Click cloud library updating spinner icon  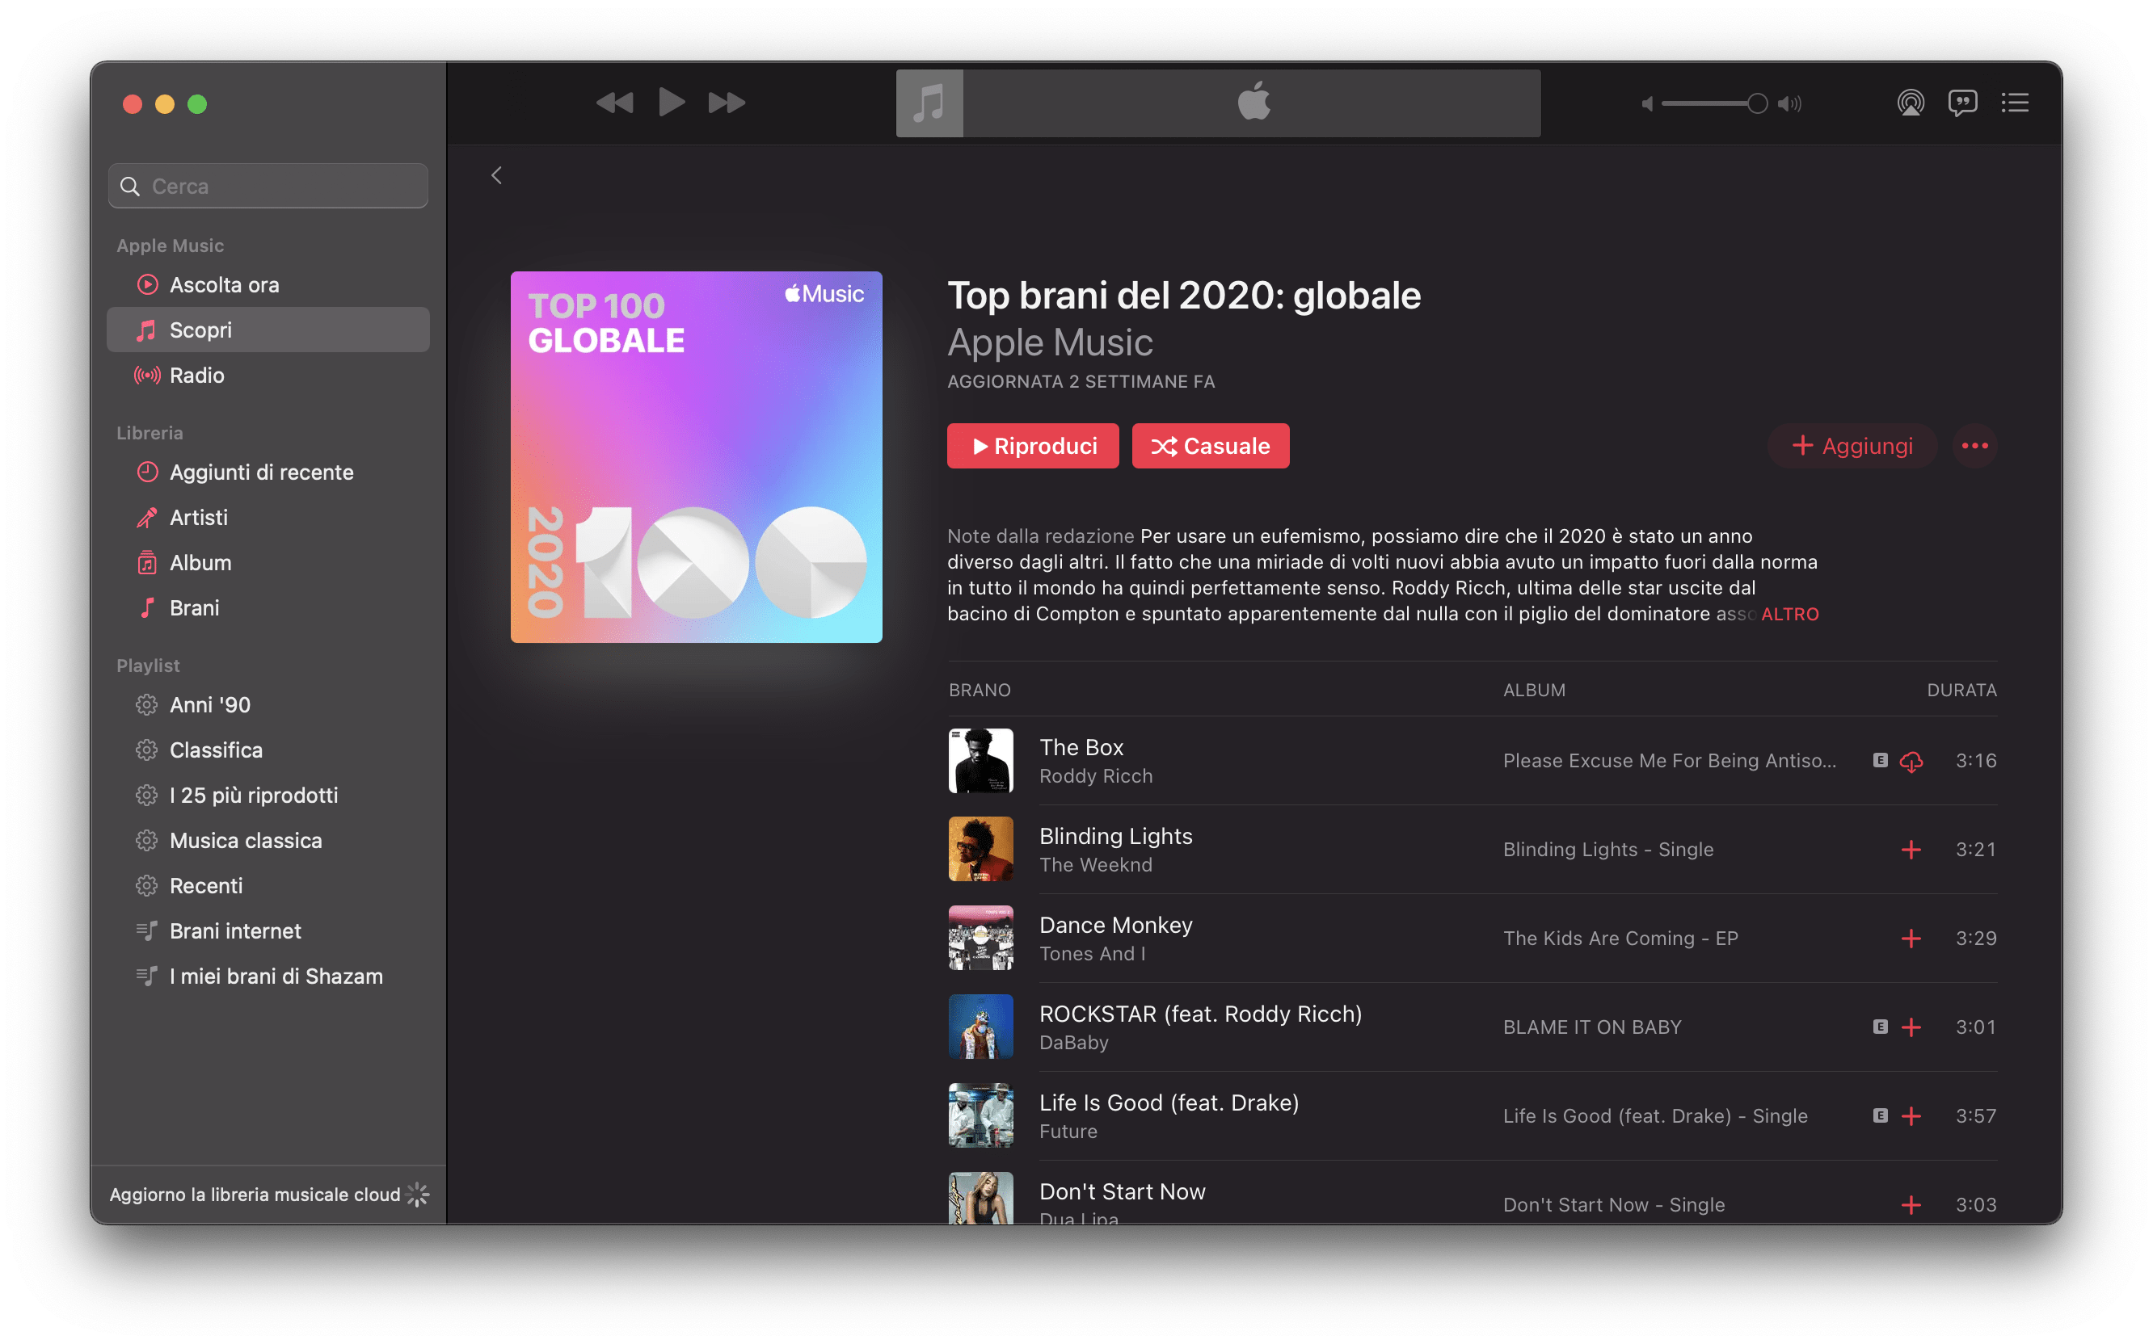pyautogui.click(x=418, y=1195)
